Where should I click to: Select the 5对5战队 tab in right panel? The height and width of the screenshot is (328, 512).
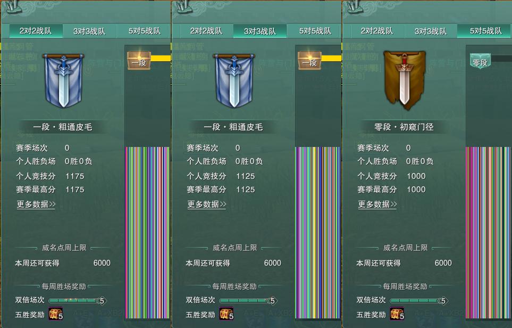point(485,31)
